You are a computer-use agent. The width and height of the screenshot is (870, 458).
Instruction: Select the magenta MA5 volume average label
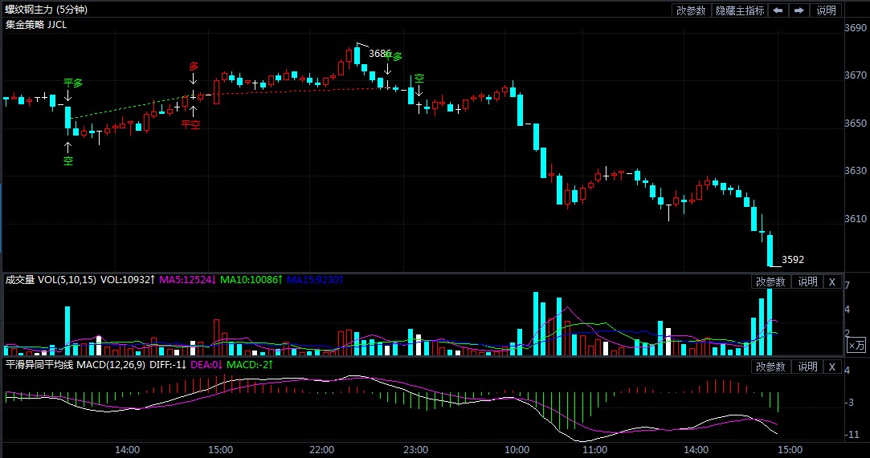(188, 280)
